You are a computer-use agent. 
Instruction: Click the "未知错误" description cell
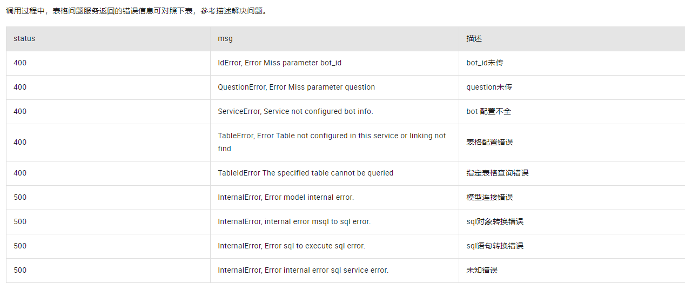point(482,271)
